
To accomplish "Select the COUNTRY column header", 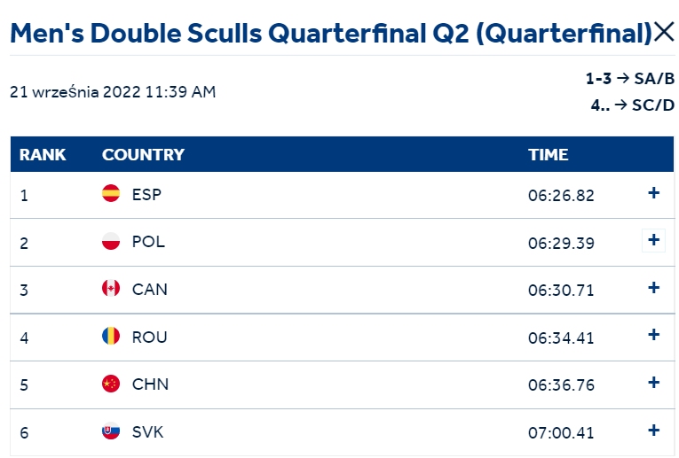I will point(143,155).
